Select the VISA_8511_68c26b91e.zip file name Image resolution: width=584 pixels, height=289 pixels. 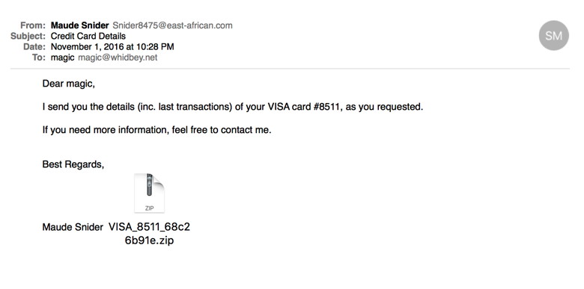click(149, 234)
